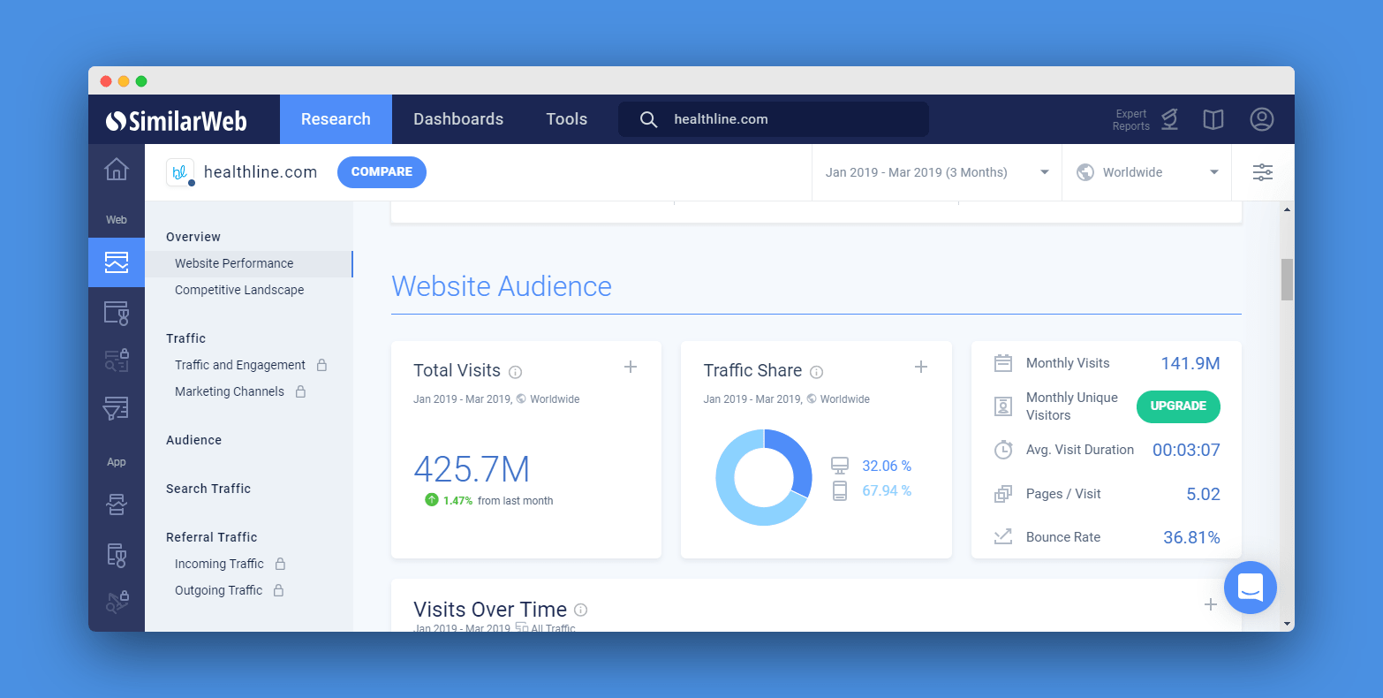Viewport: 1383px width, 698px height.
Task: Click the 00:03:07 visit duration value
Action: pos(1186,450)
